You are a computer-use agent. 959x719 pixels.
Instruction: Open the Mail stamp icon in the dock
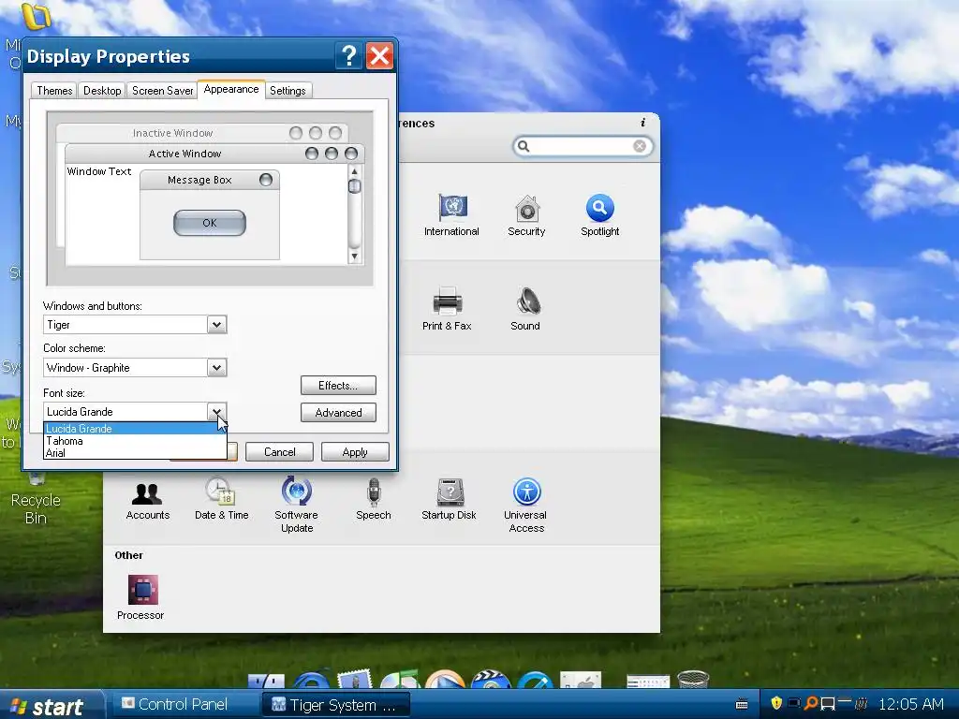[x=354, y=679]
